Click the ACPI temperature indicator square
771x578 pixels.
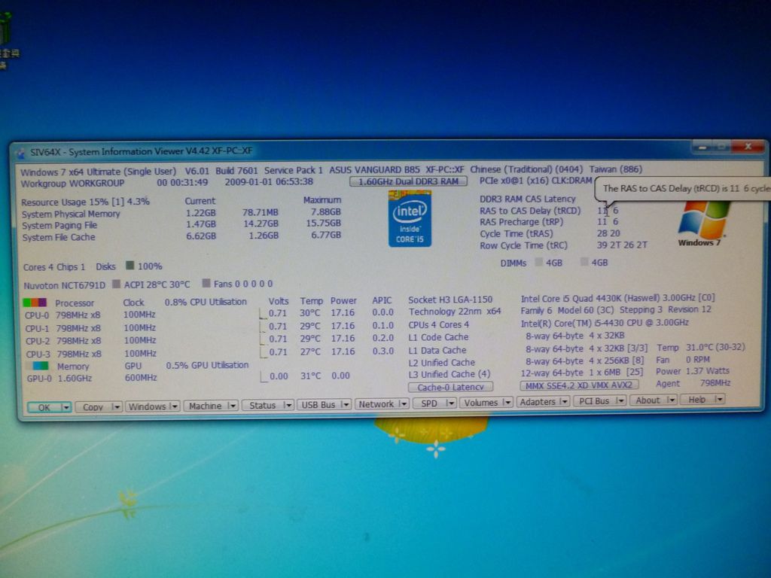point(116,284)
